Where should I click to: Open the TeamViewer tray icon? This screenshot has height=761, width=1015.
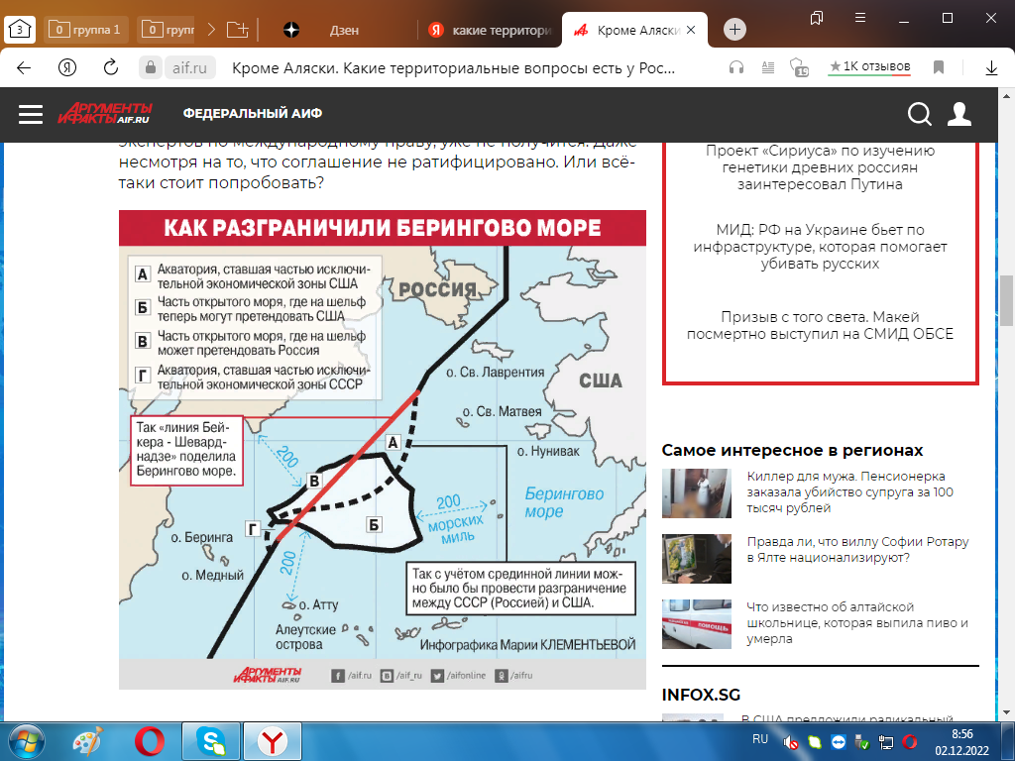(839, 741)
